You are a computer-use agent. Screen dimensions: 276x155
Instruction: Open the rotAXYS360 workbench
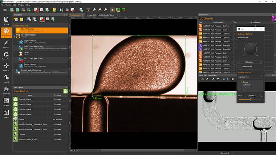(6, 90)
